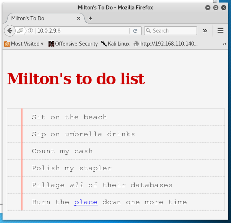Image resolution: width=231 pixels, height=223 pixels.
Task: Select the Milton's To Do tab
Action: coord(40,18)
